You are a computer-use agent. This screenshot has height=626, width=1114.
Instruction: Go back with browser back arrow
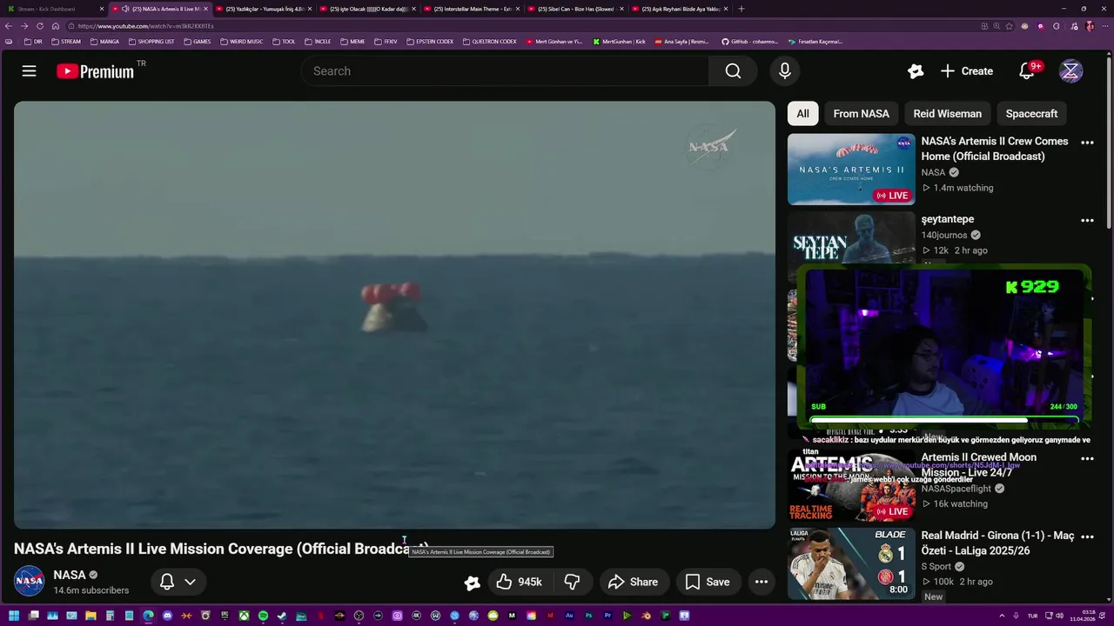(x=9, y=26)
